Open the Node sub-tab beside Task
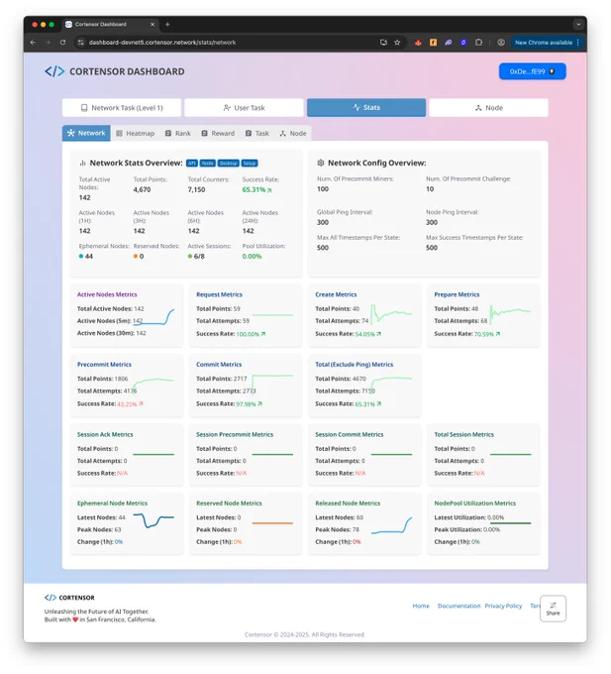This screenshot has height=674, width=611. [293, 133]
